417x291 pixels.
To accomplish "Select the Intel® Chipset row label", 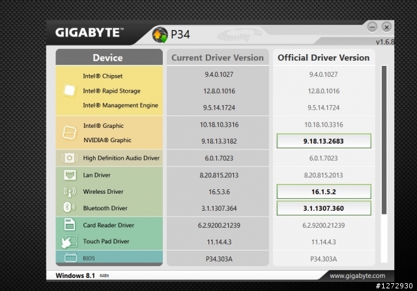I will pyautogui.click(x=103, y=76).
